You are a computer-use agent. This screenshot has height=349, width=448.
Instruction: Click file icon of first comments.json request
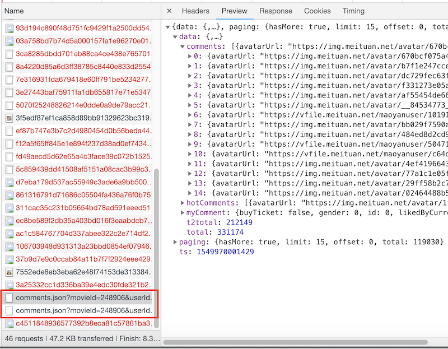(x=10, y=298)
